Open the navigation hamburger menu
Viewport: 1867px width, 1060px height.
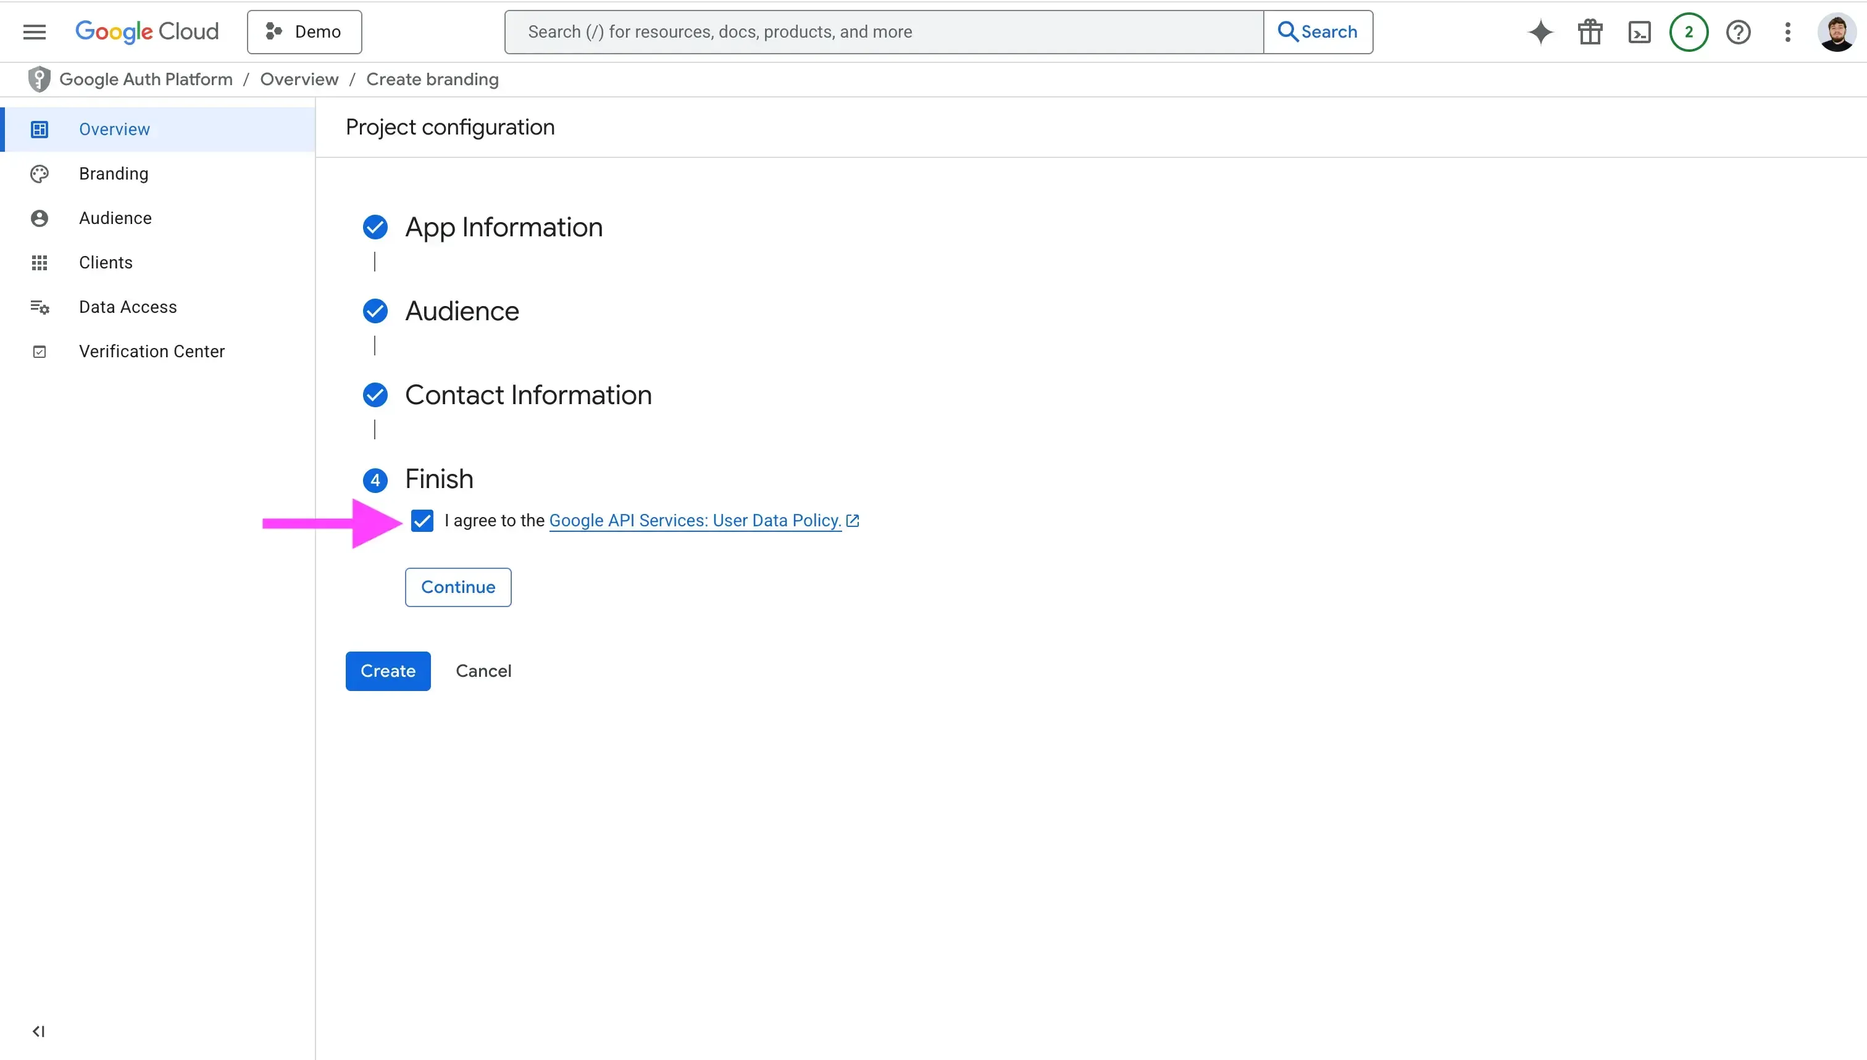33,31
